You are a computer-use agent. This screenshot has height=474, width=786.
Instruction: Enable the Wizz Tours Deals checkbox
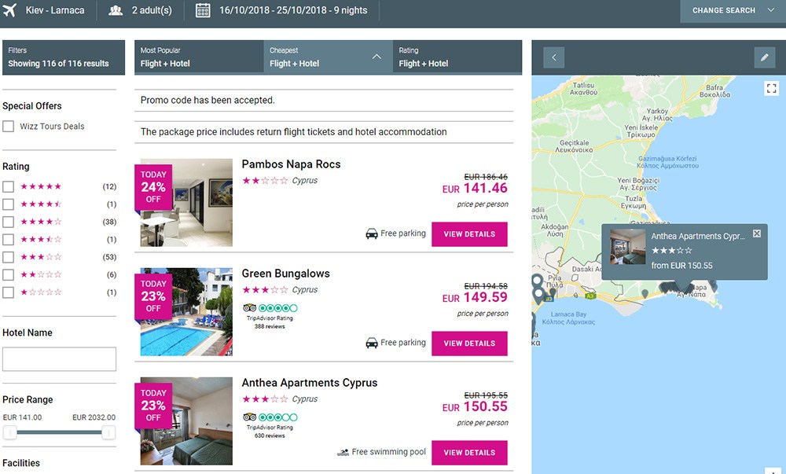(8, 127)
